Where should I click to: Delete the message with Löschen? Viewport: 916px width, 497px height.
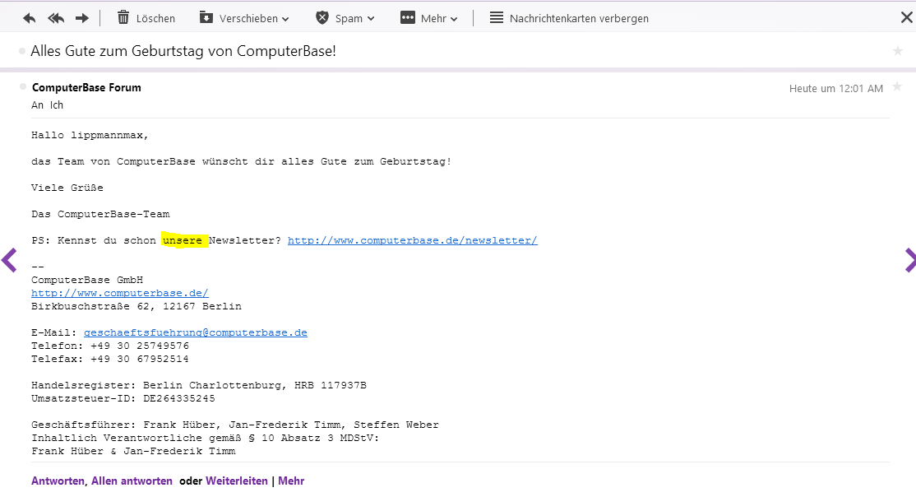146,18
